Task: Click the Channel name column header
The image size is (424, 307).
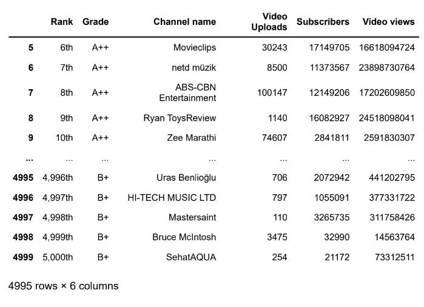Action: tap(184, 22)
